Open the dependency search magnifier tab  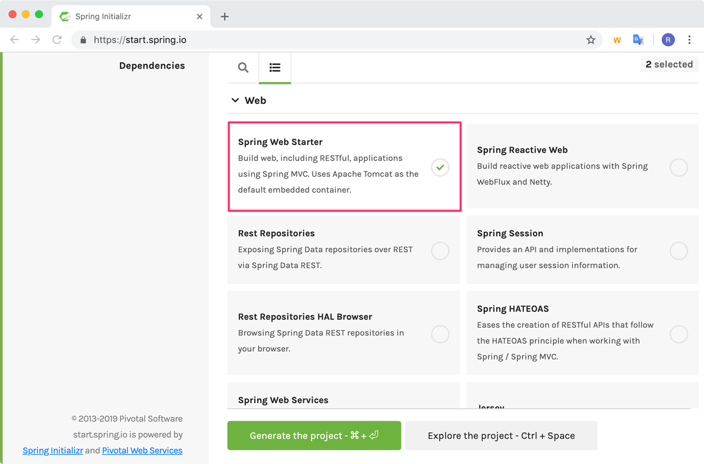(243, 68)
